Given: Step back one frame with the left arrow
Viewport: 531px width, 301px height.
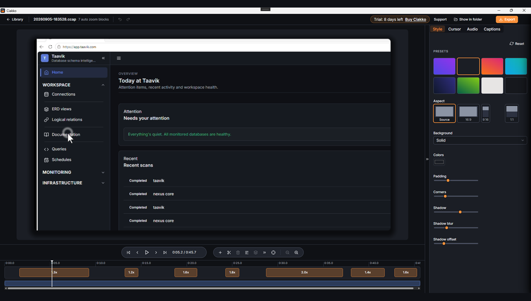Looking at the screenshot, I should 137,252.
